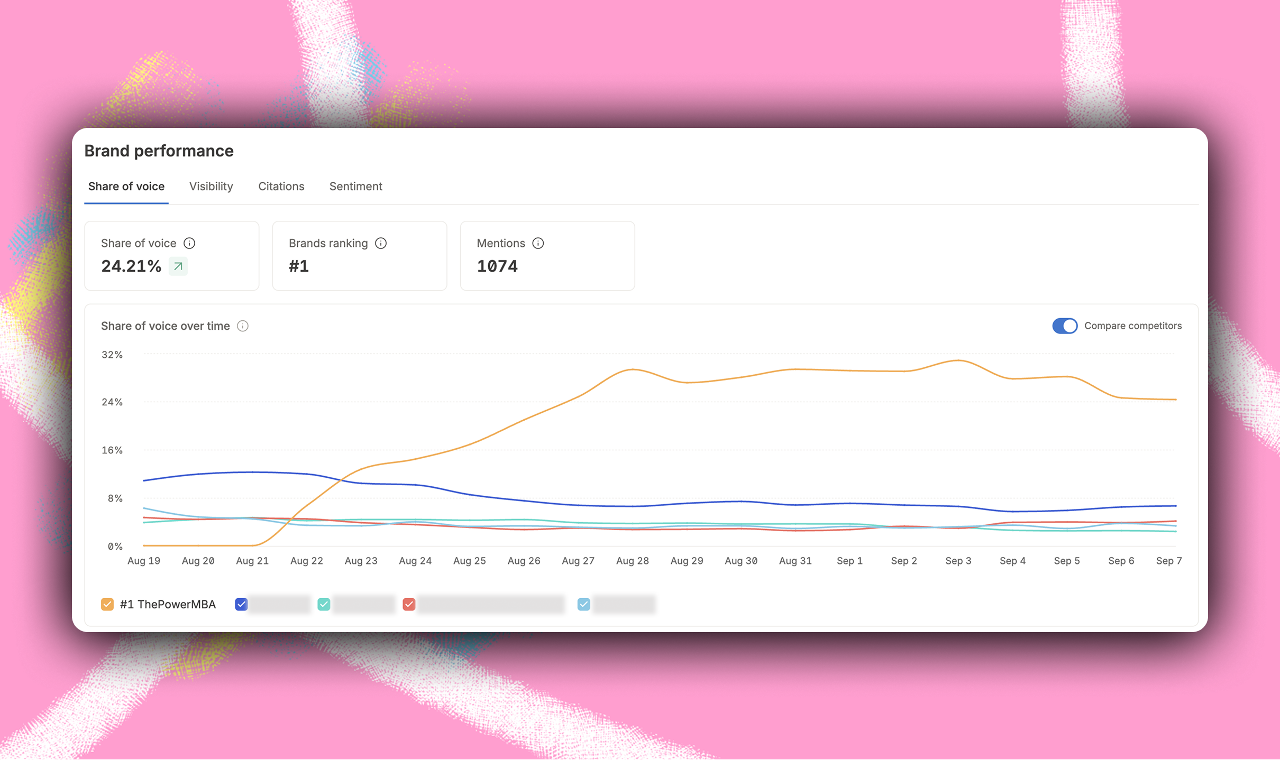Disable the Compare competitors toggle
Screen dimensions: 1280x760
(1064, 326)
